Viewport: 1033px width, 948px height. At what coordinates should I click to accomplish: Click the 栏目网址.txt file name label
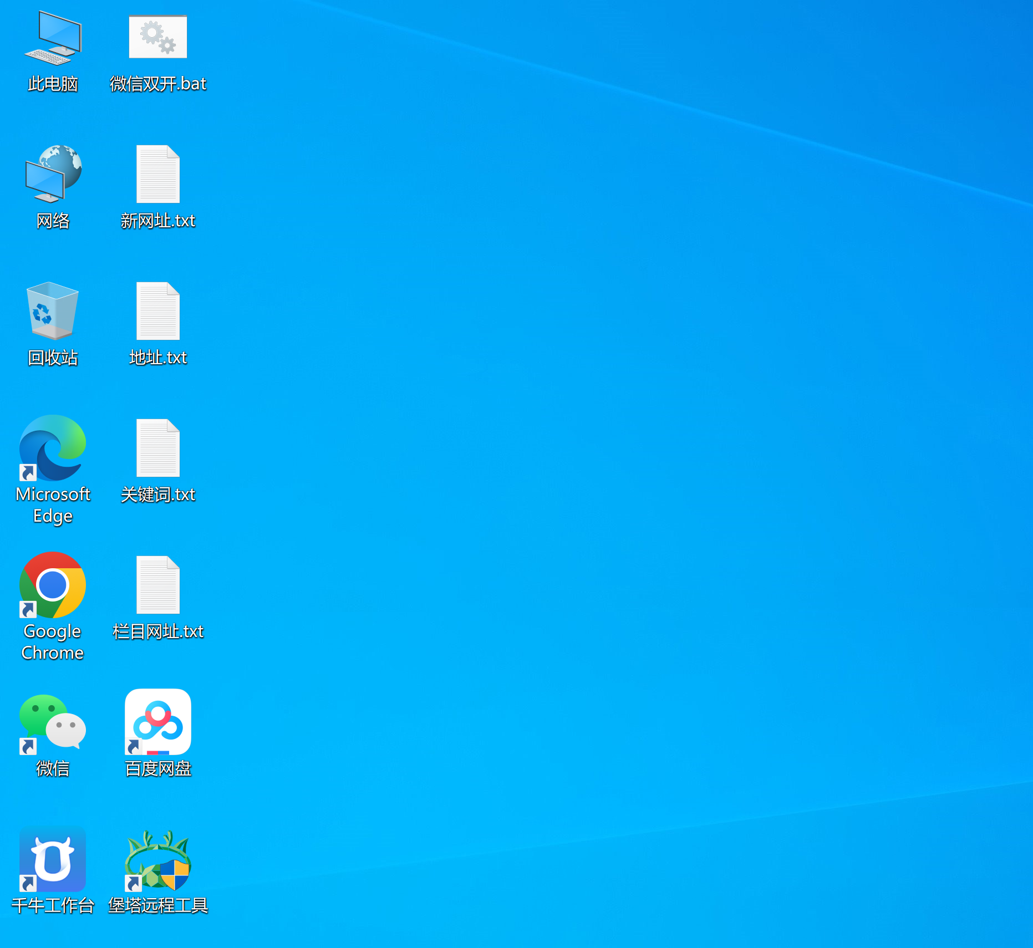158,631
